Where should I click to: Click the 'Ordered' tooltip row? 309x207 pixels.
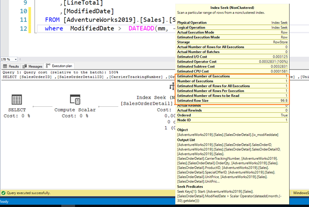232,115
